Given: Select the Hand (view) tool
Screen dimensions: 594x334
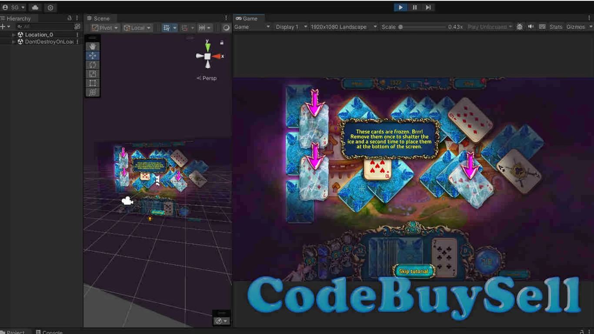Looking at the screenshot, I should [93, 47].
